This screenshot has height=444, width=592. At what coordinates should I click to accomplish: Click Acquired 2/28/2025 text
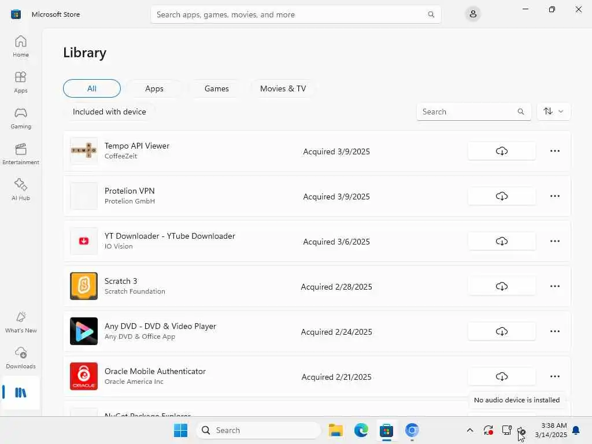pos(336,287)
